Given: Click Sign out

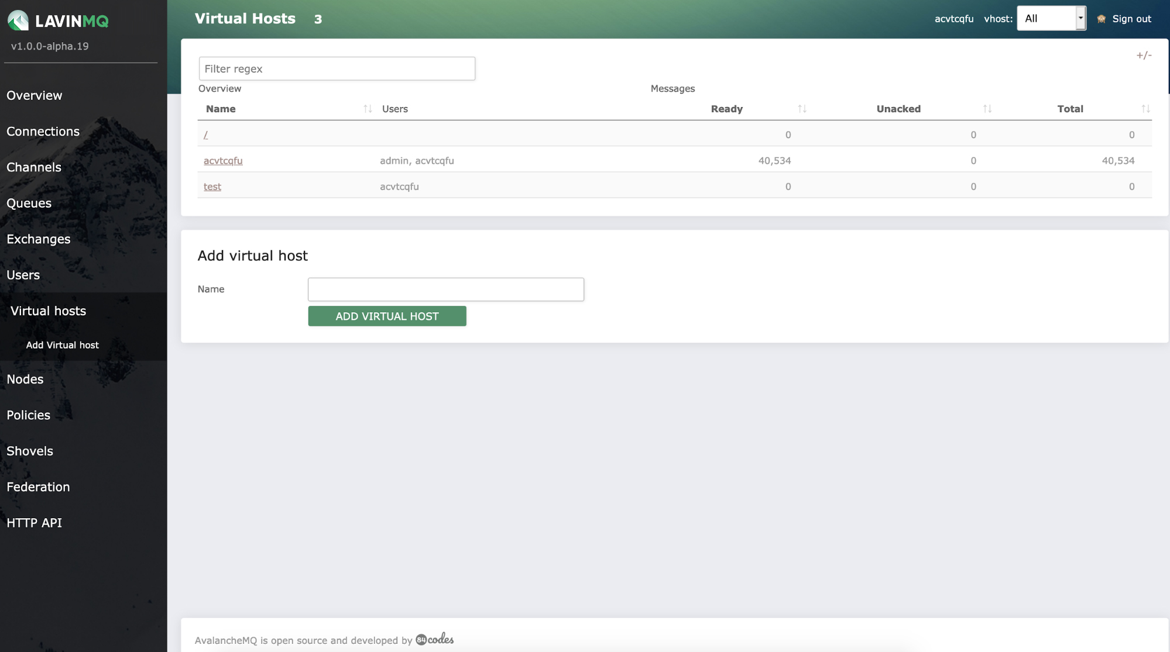Looking at the screenshot, I should [x=1131, y=18].
